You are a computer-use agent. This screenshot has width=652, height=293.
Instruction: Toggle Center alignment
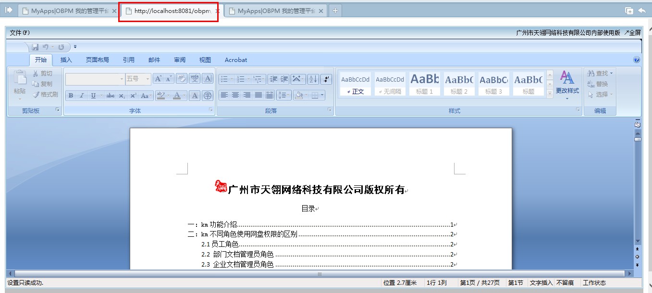click(235, 95)
